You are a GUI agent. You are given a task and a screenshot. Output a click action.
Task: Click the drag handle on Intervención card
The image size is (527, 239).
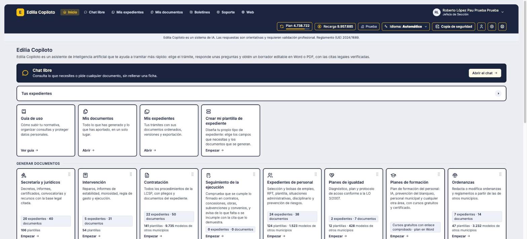[x=131, y=174]
